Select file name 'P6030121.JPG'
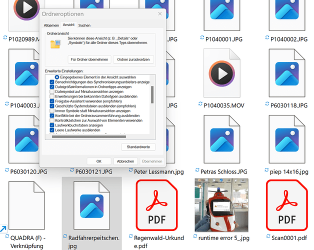 [93, 171]
